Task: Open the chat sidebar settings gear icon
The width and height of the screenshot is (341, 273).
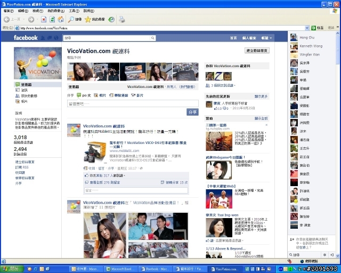Action: pyautogui.click(x=324, y=254)
